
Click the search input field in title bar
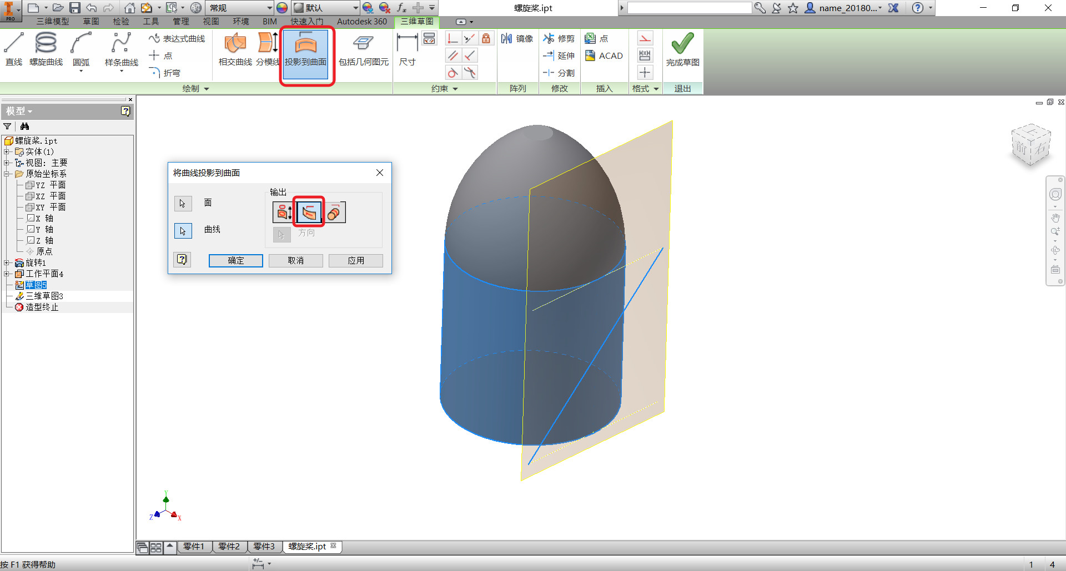[689, 8]
